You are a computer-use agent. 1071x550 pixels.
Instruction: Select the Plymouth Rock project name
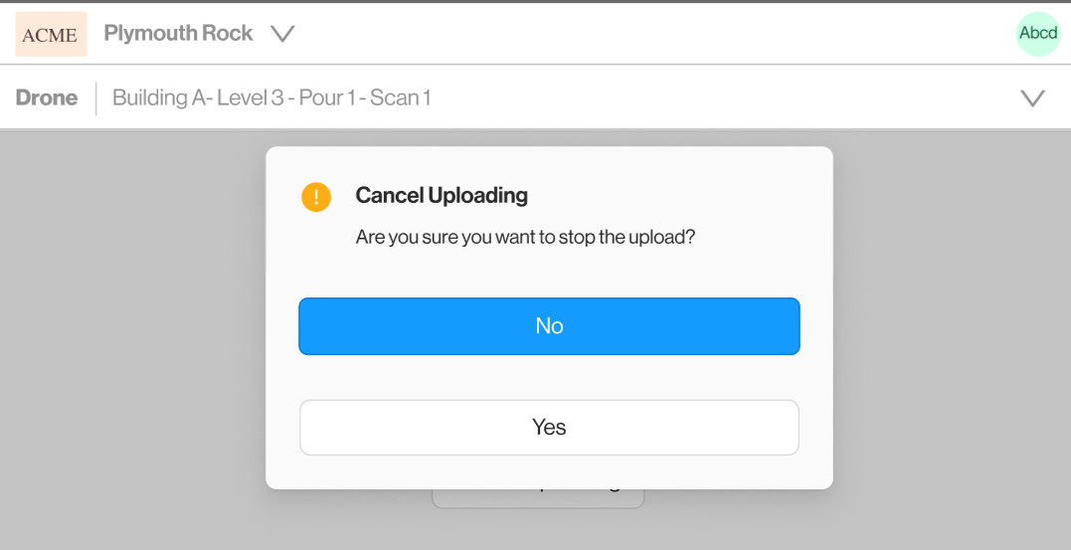pos(178,34)
